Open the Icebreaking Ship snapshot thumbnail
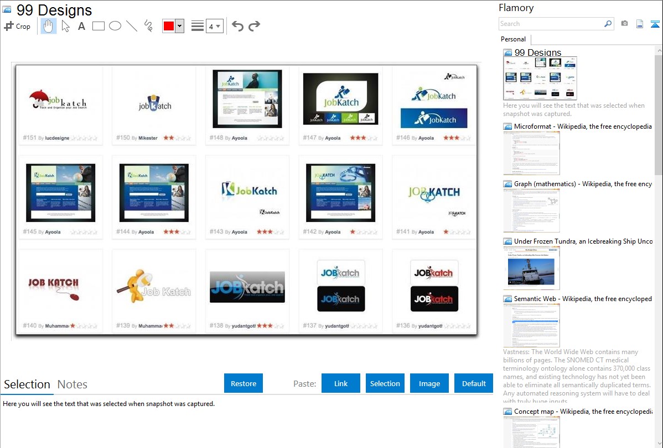This screenshot has width=663, height=448. (531, 268)
